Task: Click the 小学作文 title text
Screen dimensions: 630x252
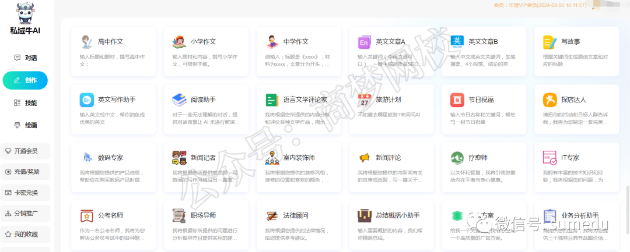Action: pyautogui.click(x=204, y=42)
